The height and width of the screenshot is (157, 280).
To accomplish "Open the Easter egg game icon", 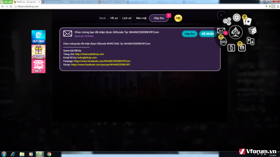I will [223, 42].
